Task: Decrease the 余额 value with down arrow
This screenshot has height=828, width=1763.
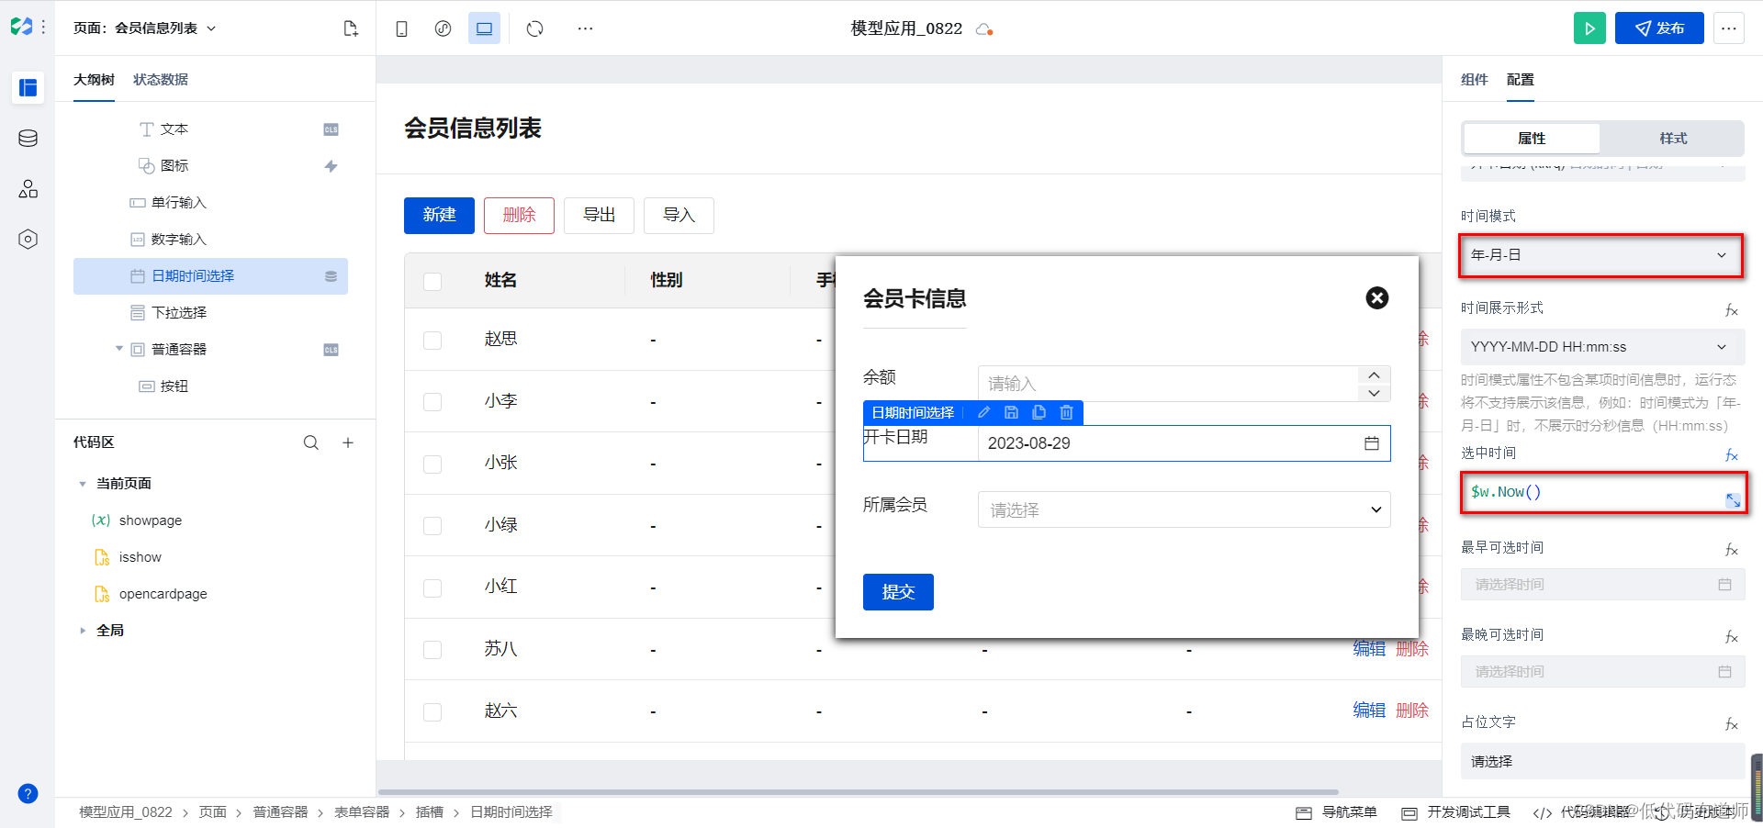Action: [1374, 393]
